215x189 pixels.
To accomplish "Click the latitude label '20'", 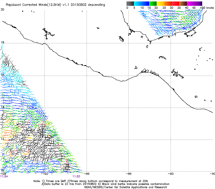I will coord(2,10).
